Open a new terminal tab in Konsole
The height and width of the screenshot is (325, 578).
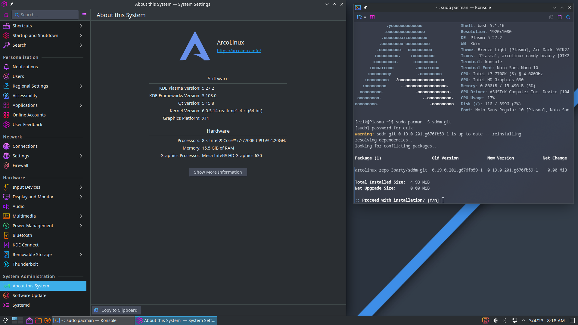pos(359,17)
